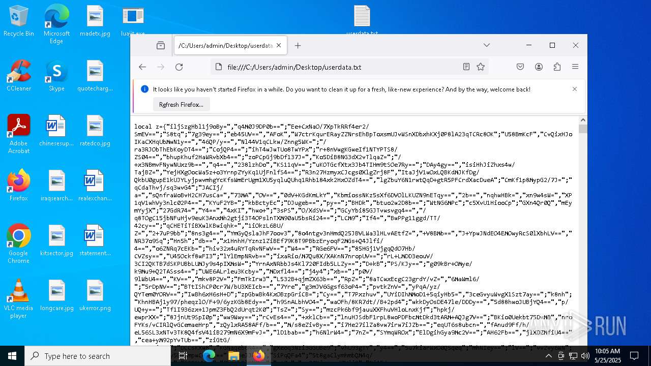This screenshot has width=651, height=366.
Task: Open the Action Center notifications
Action: (x=634, y=356)
